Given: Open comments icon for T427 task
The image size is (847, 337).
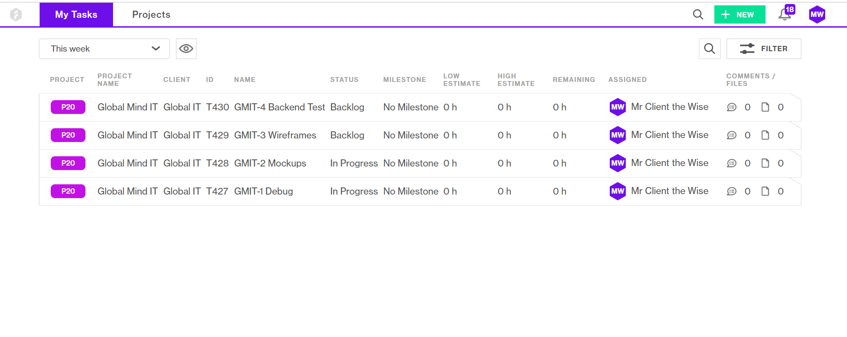Looking at the screenshot, I should [732, 191].
